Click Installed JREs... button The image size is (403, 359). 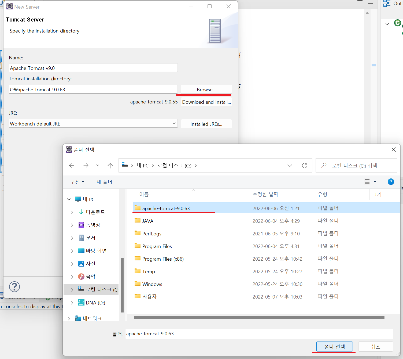206,124
